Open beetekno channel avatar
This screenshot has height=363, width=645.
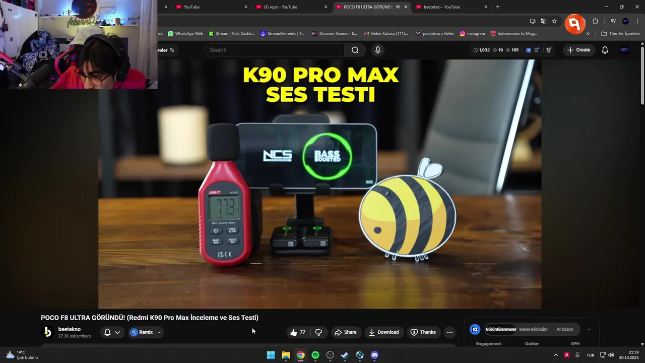(47, 332)
